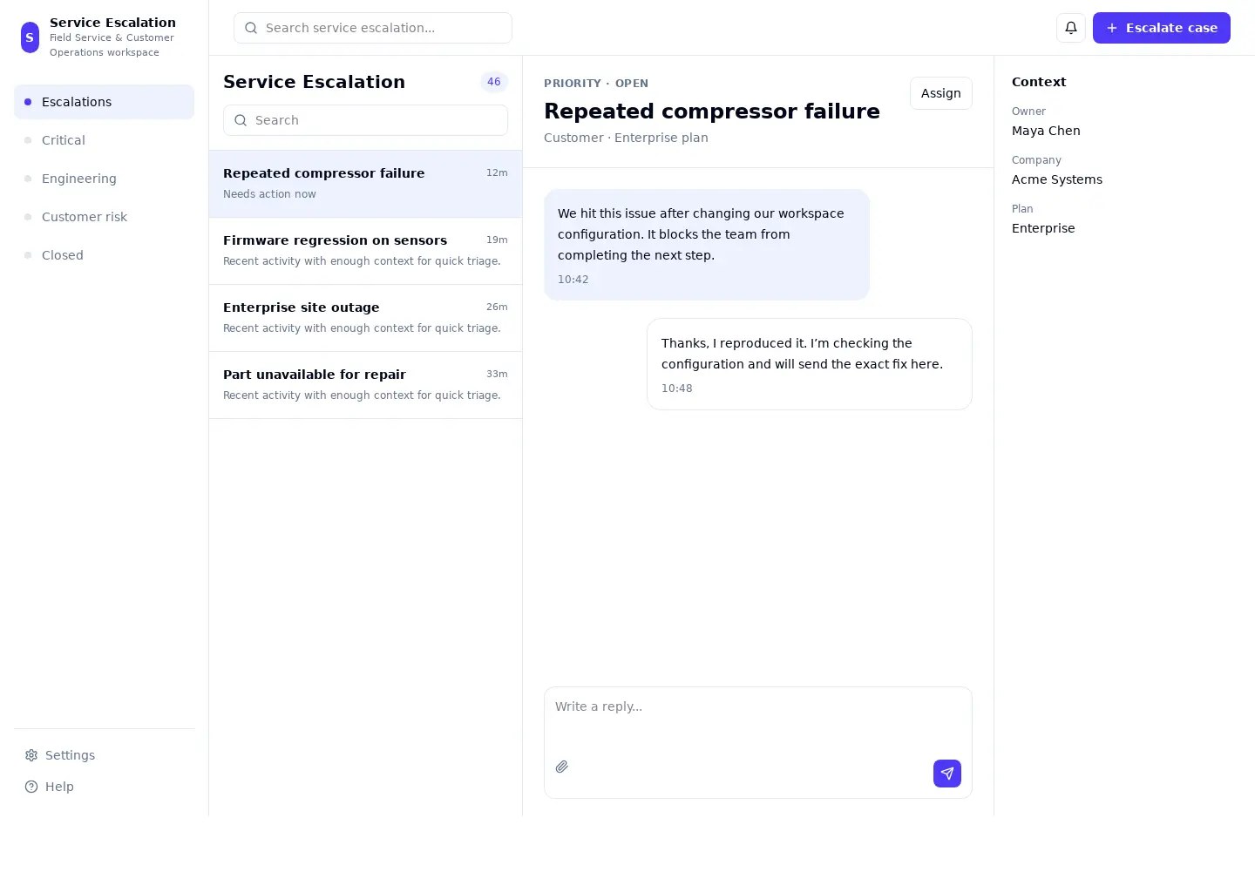This screenshot has width=1255, height=892.
Task: Click the 46 count badge
Action: [x=494, y=82]
